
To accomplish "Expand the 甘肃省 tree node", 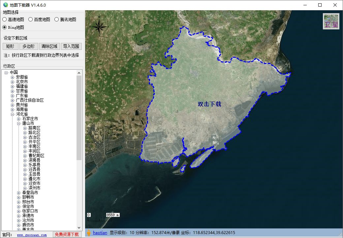I will coord(12,91).
